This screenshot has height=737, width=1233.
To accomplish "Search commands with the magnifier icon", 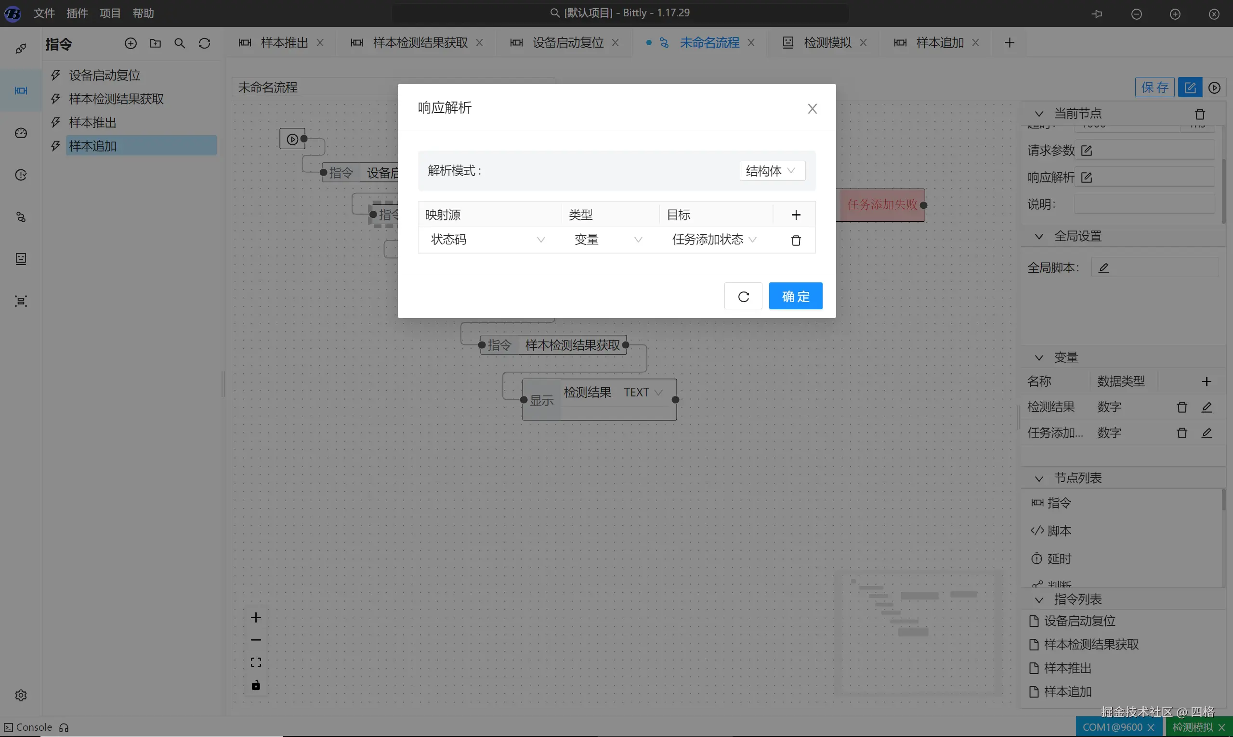I will (x=180, y=44).
